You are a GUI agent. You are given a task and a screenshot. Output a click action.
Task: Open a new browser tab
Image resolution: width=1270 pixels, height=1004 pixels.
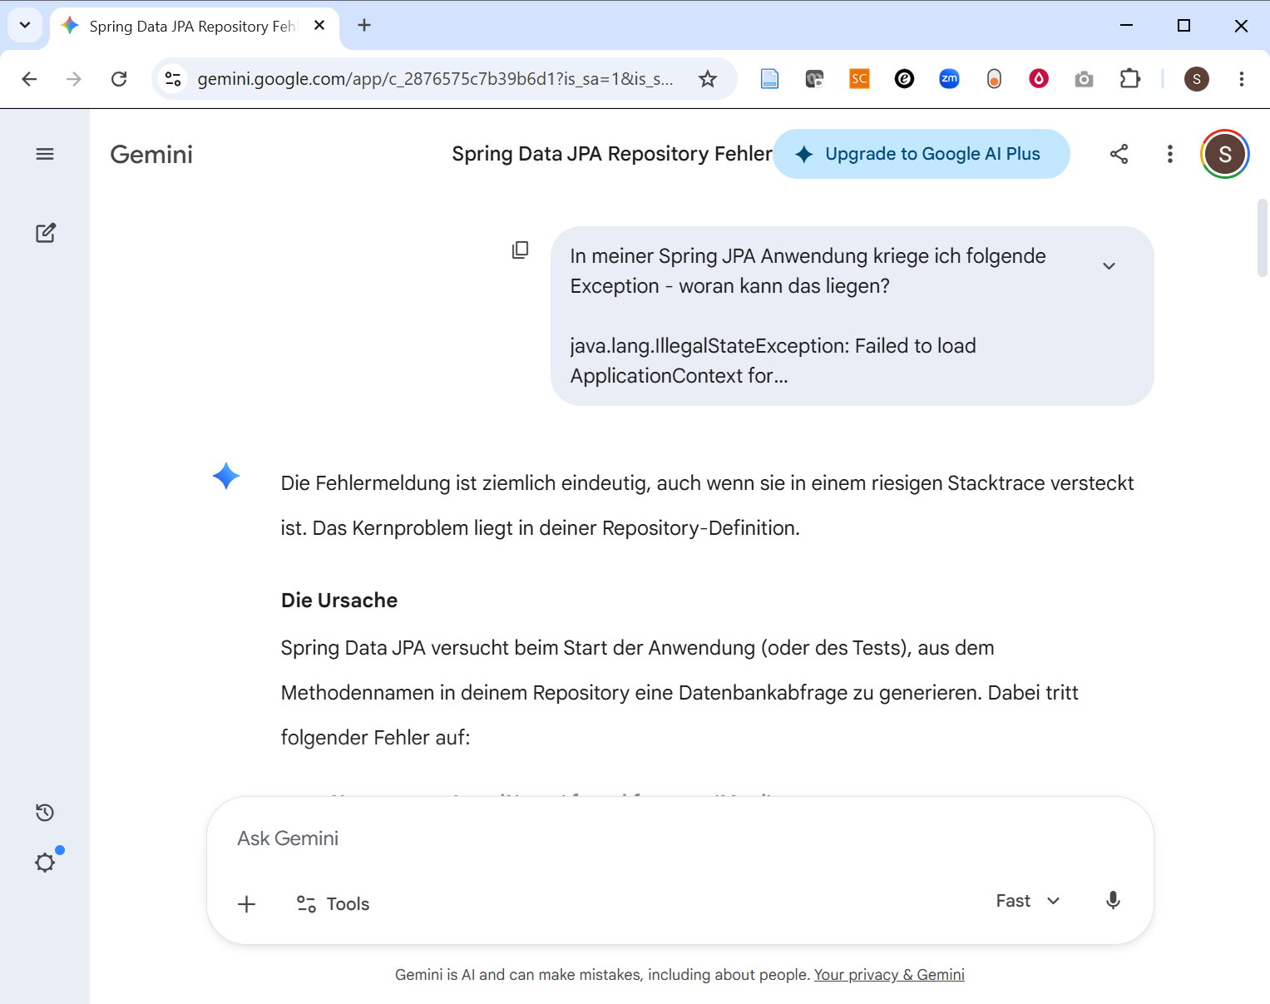pos(364,26)
